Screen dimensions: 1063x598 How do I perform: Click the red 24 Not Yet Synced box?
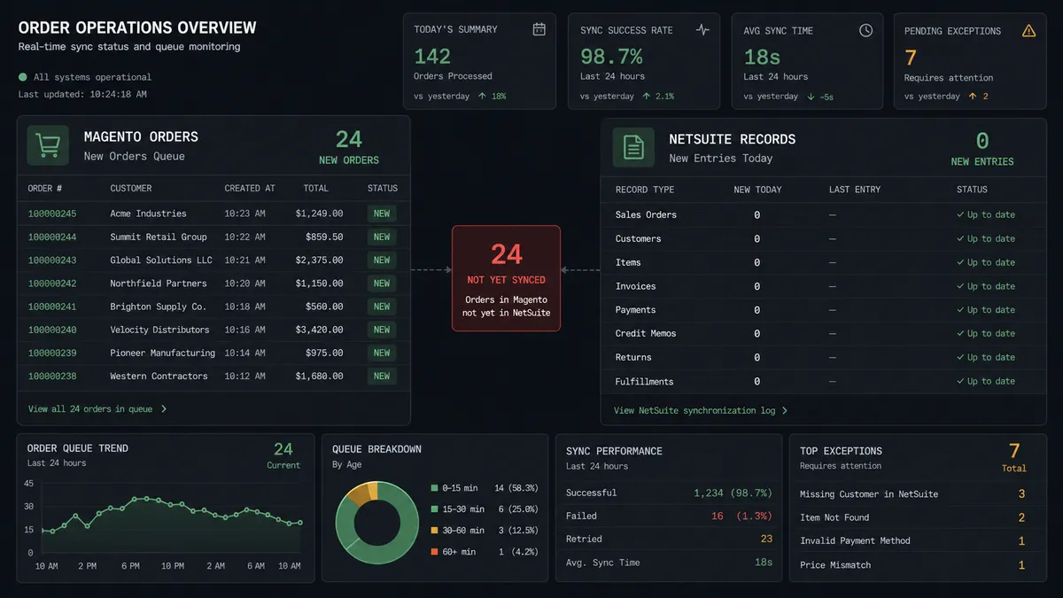[506, 278]
